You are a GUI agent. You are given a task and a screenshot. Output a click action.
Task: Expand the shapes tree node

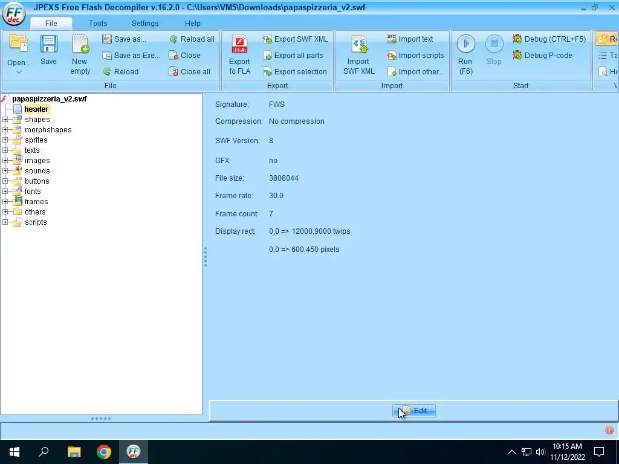(5, 119)
